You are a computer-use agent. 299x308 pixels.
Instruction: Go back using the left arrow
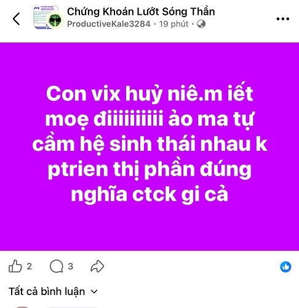pos(17,18)
